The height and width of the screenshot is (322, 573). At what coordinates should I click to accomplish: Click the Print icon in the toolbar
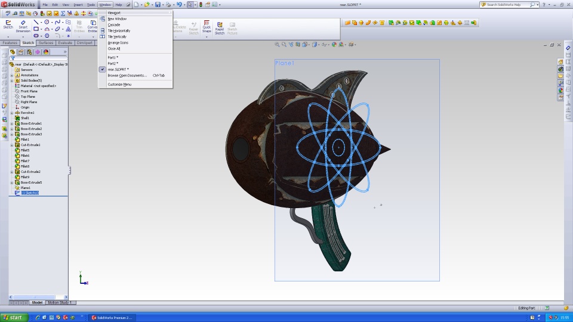[168, 5]
